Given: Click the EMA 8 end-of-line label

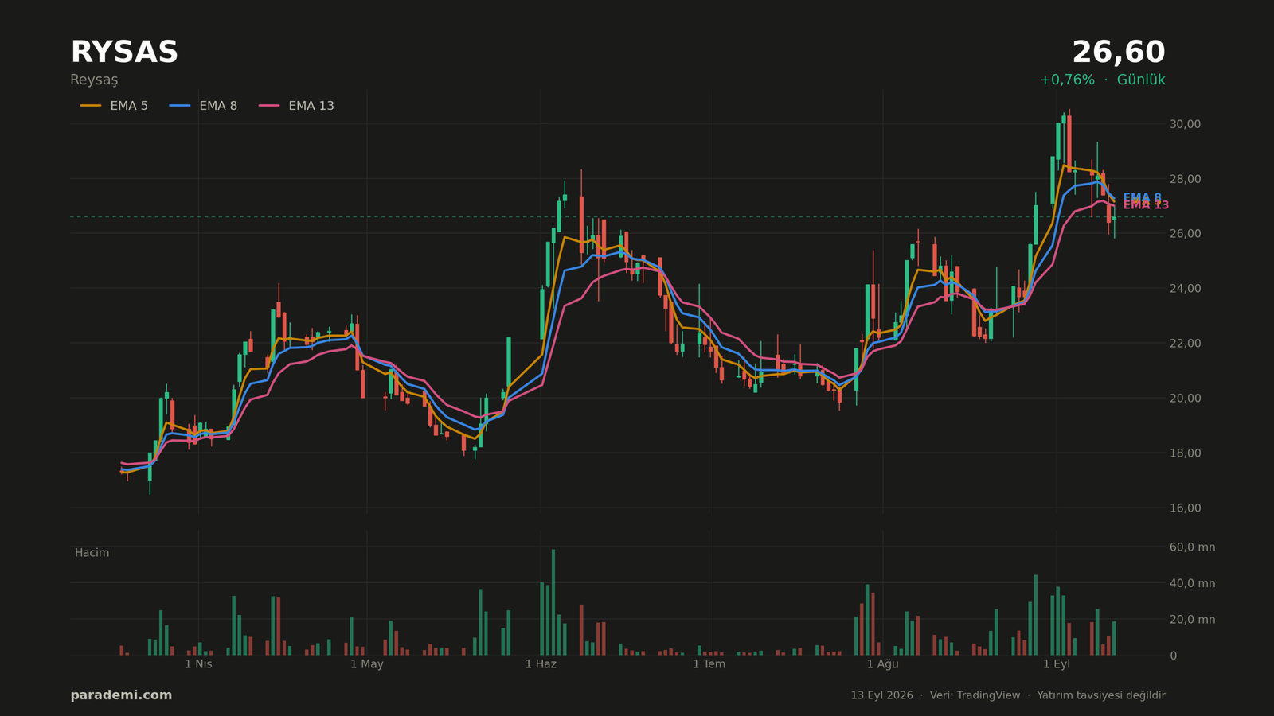Looking at the screenshot, I should click(1143, 197).
